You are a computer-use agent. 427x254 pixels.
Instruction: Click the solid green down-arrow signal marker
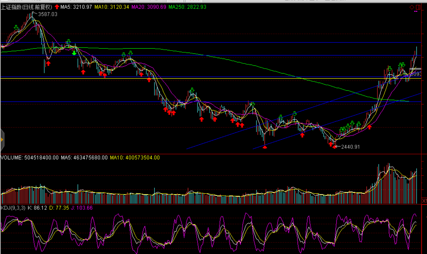point(74,53)
